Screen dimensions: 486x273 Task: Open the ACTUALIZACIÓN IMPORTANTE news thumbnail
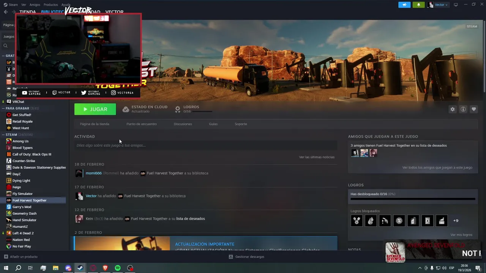point(122,244)
